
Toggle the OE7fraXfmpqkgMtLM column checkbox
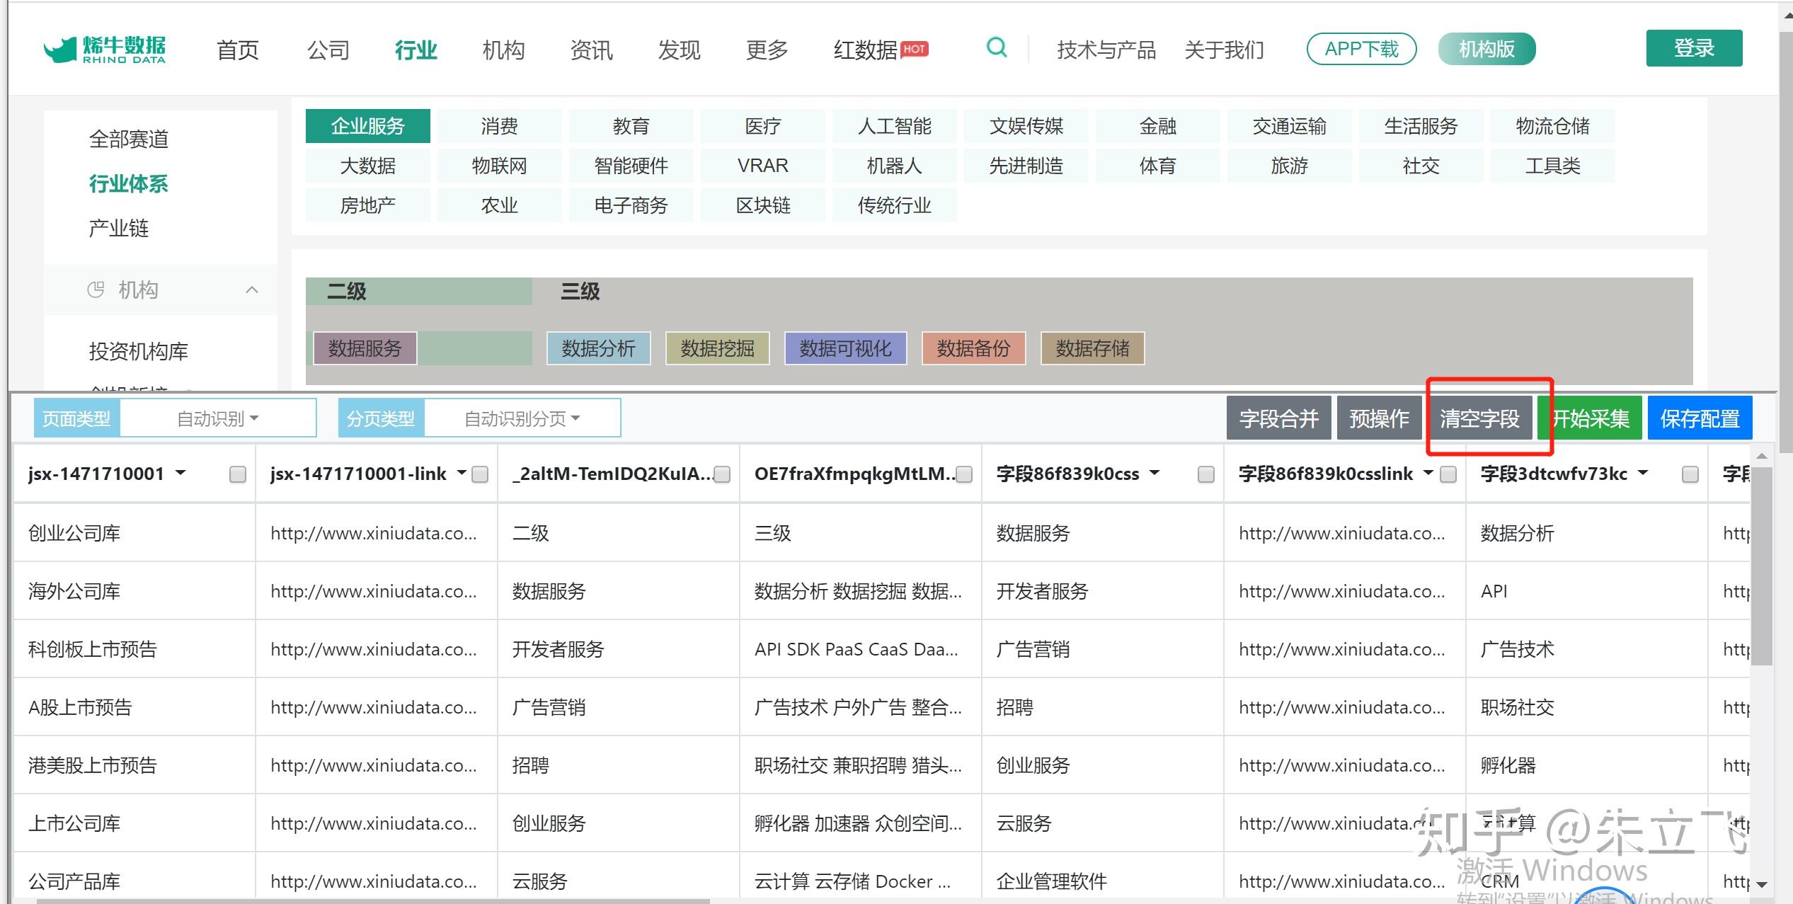pos(964,474)
